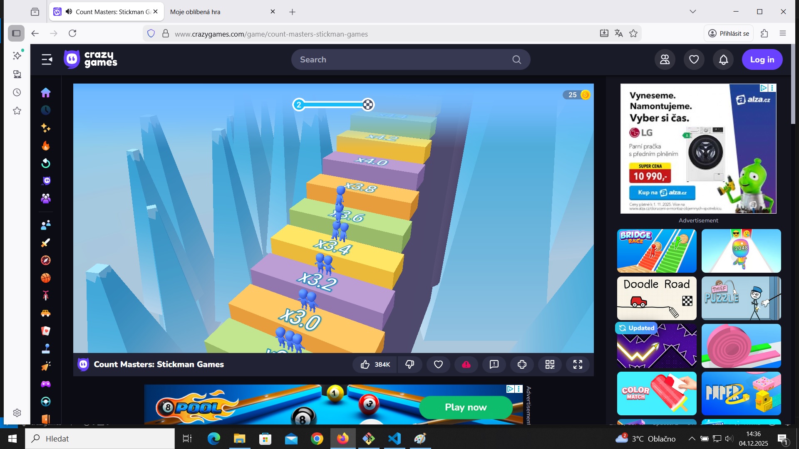Click the Log in button
The width and height of the screenshot is (799, 449).
tap(762, 60)
